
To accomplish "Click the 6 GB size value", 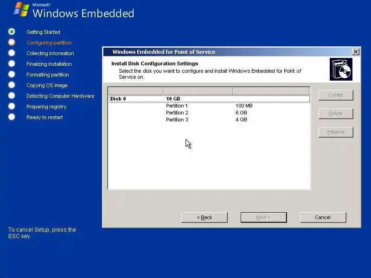I will point(241,113).
